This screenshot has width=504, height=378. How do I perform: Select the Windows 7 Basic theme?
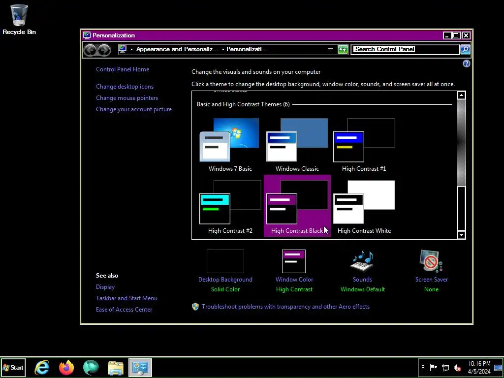[230, 144]
